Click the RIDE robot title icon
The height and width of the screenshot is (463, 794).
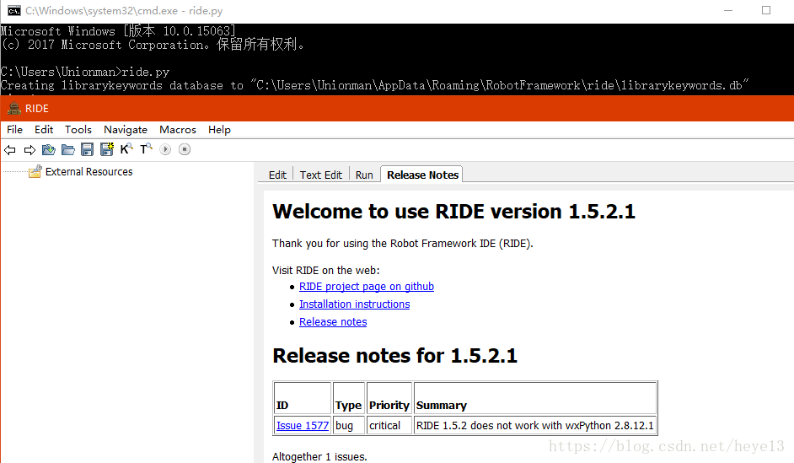[x=14, y=109]
